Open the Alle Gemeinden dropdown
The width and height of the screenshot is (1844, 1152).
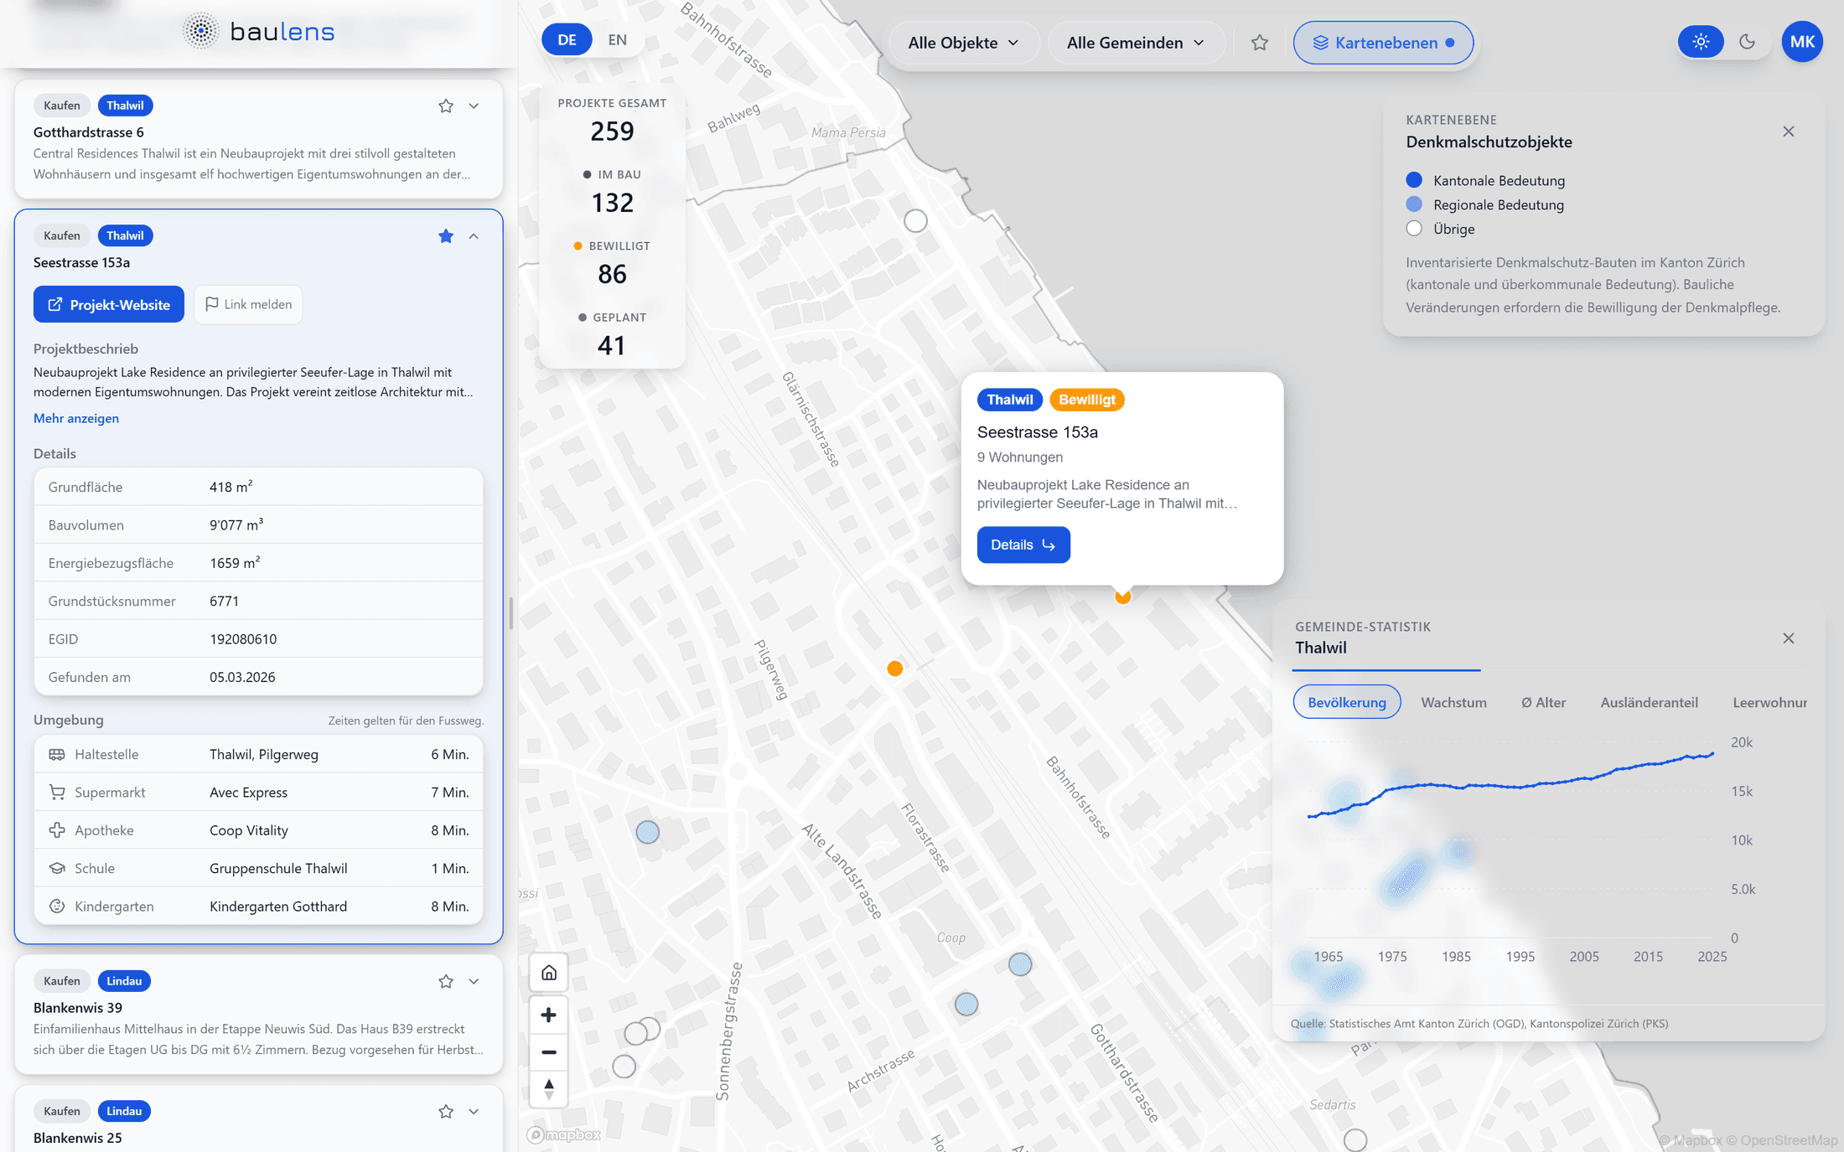1135,43
